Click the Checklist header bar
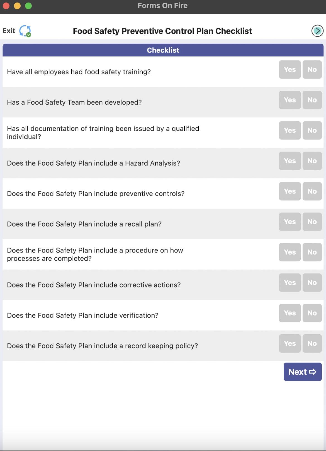Image resolution: width=326 pixels, height=451 pixels. [163, 50]
